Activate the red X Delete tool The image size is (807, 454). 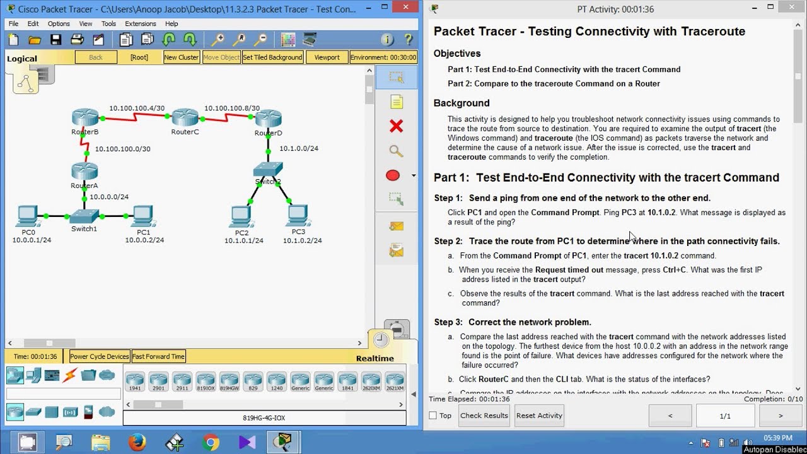(x=396, y=126)
